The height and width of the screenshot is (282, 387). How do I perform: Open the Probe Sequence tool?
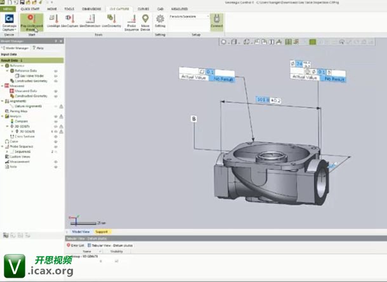(131, 20)
